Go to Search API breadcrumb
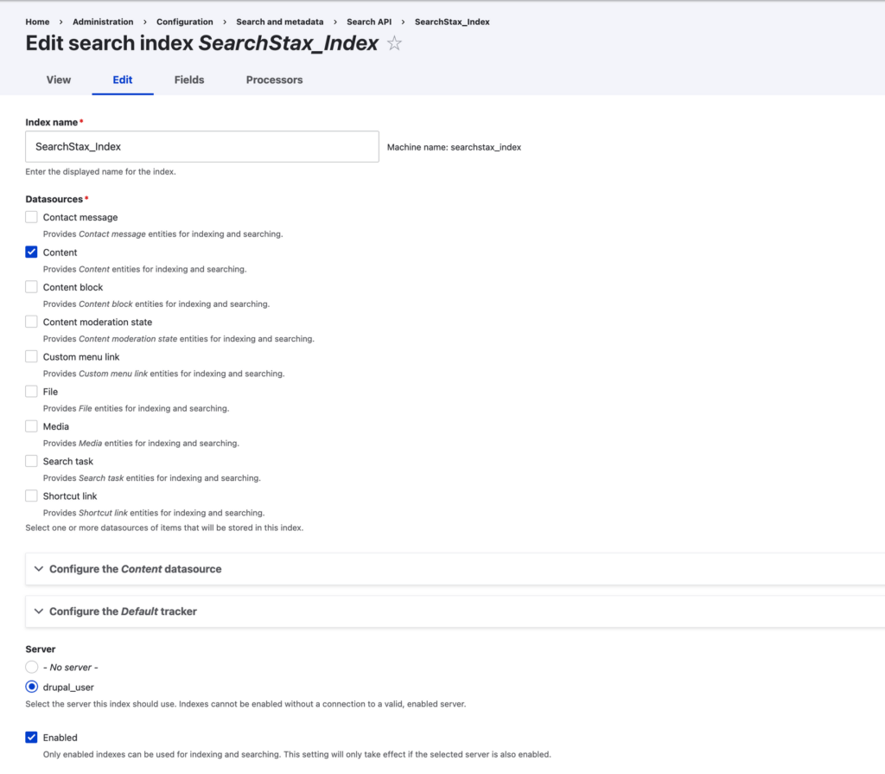Image resolution: width=885 pixels, height=774 pixels. [369, 22]
